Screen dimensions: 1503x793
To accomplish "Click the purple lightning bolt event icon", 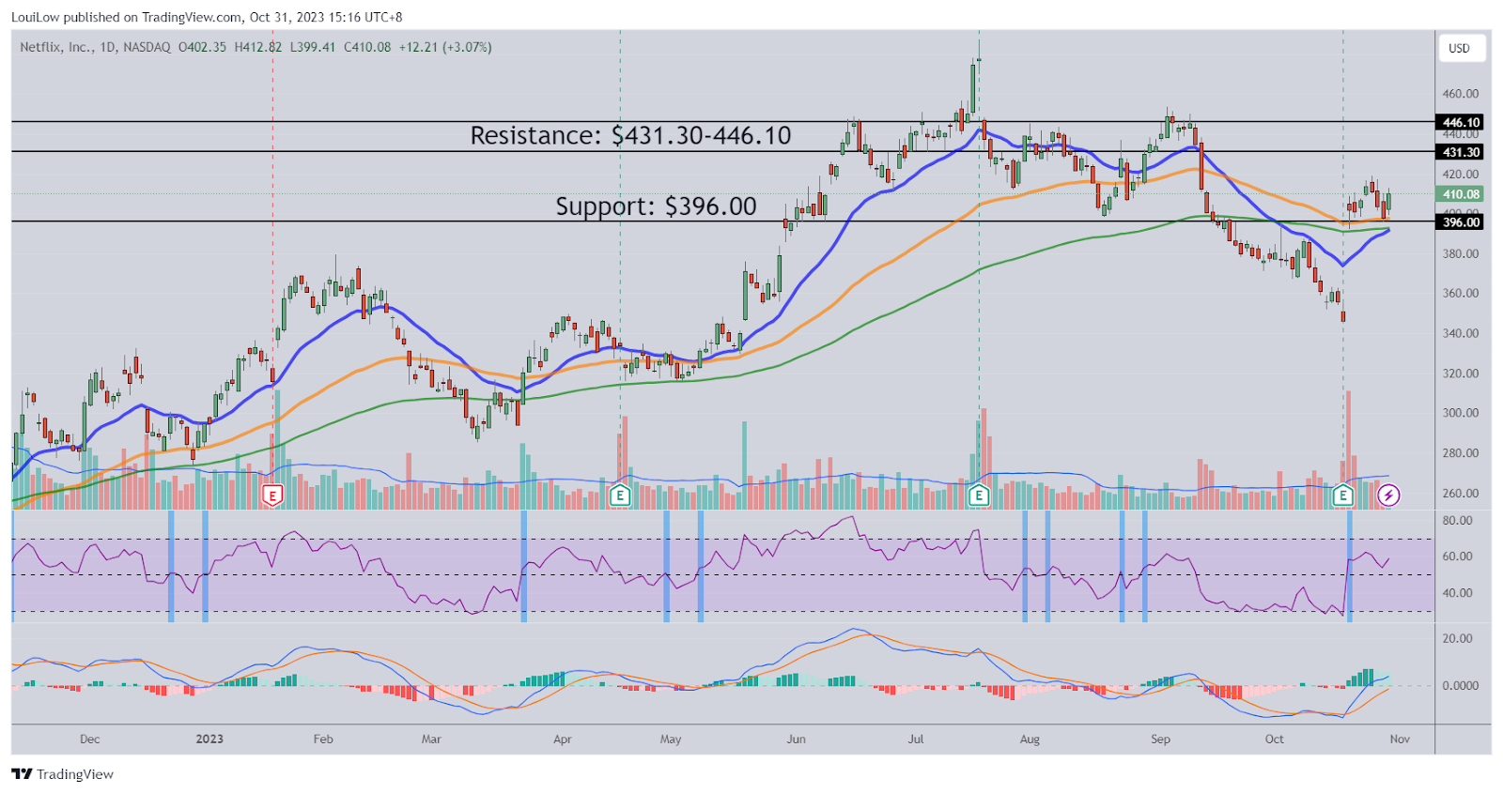I will click(x=1388, y=496).
